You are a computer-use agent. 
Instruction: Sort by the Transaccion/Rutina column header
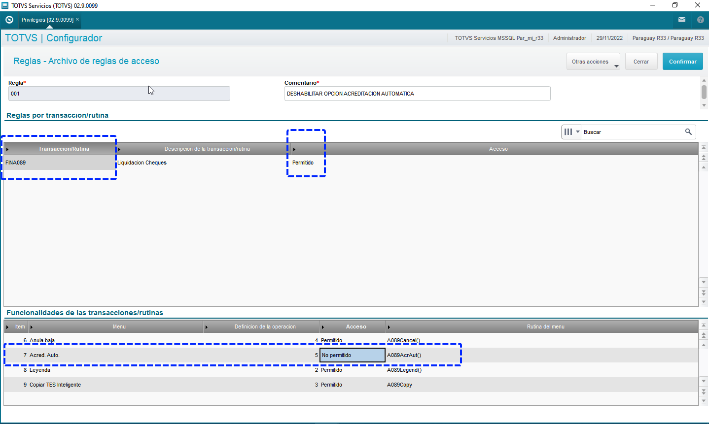[60, 149]
